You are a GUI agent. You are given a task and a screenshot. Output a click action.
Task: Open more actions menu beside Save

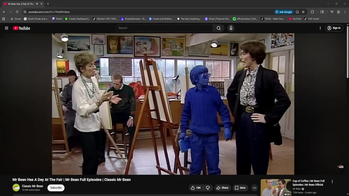click(x=254, y=188)
